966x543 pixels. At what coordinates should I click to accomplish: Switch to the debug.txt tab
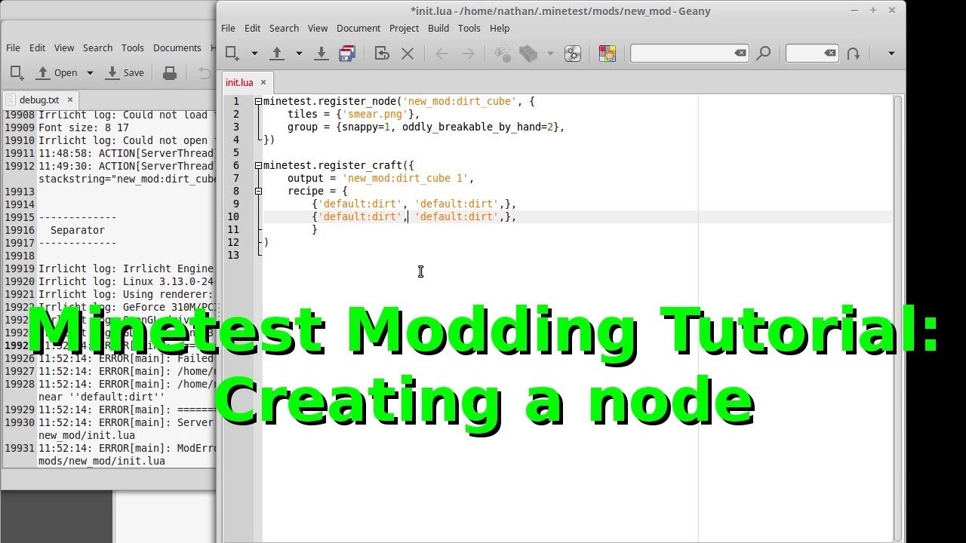pos(38,100)
